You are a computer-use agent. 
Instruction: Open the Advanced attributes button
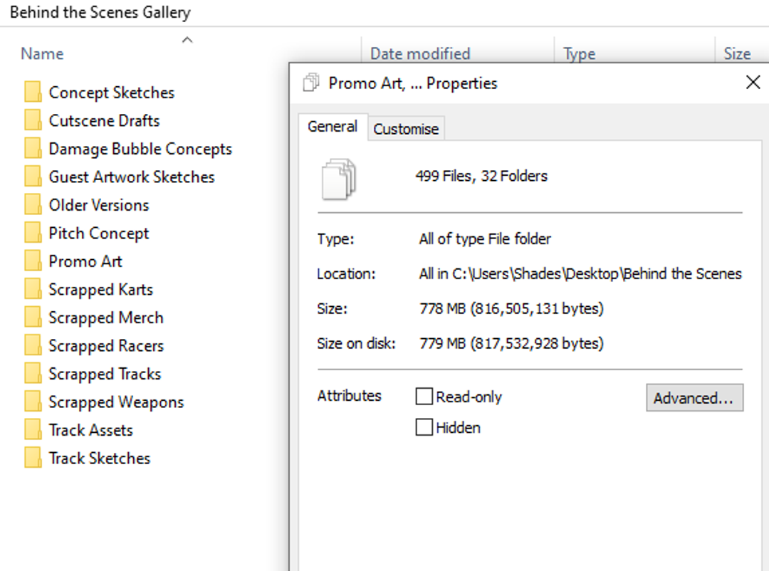pyautogui.click(x=694, y=398)
